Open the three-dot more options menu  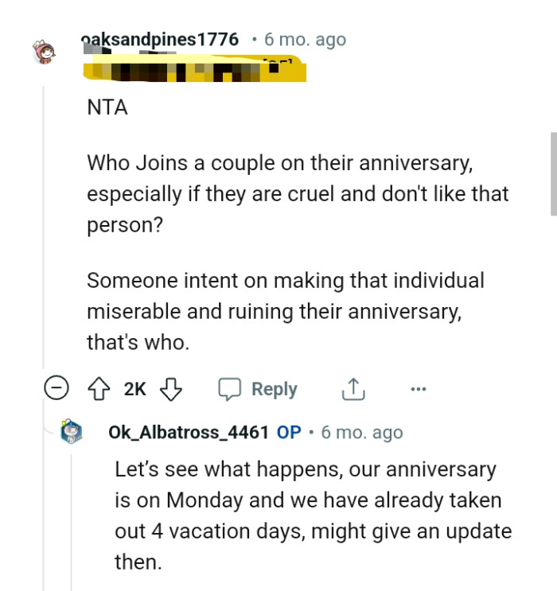coord(419,389)
